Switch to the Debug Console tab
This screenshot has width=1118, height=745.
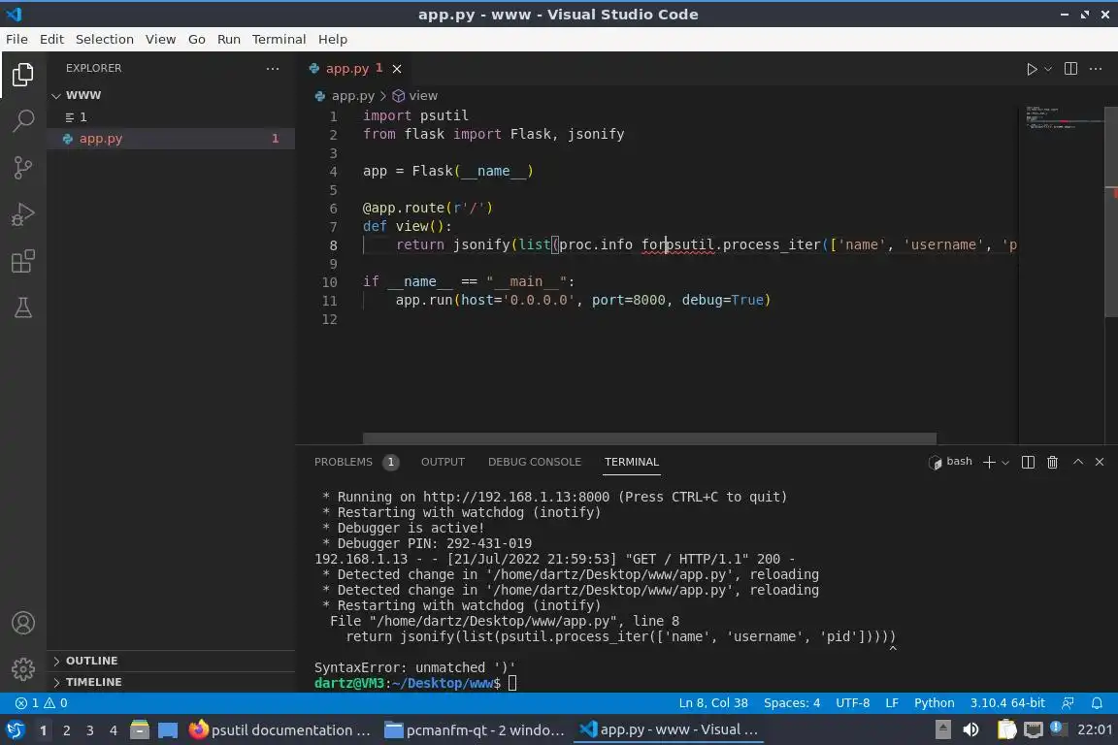(534, 462)
